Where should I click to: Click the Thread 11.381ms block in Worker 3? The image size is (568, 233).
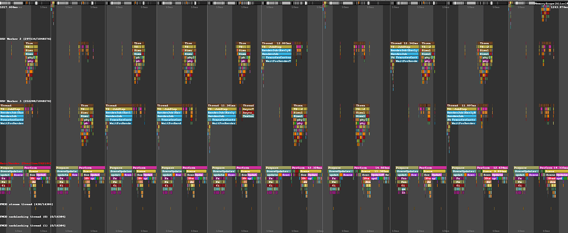223,105
